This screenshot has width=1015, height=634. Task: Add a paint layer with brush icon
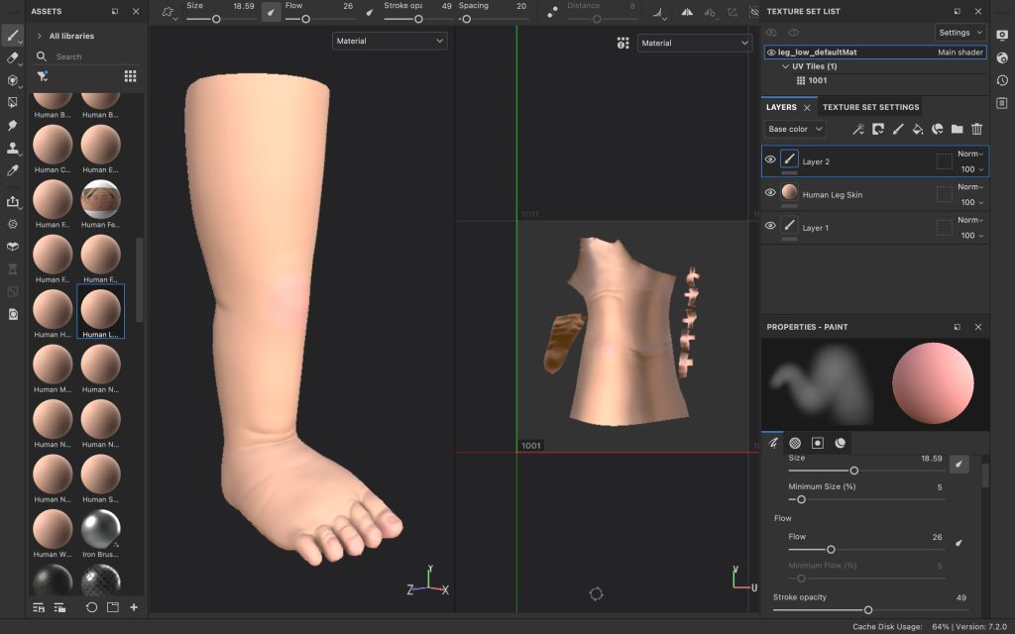[898, 130]
